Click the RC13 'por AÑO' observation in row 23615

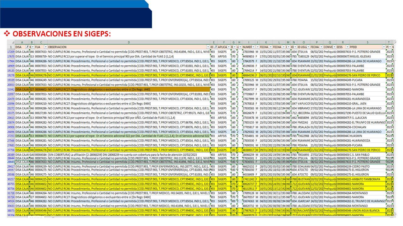129,118
